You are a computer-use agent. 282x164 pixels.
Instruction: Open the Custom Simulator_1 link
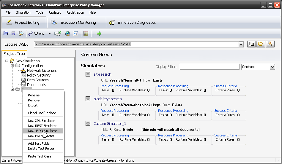[110, 123]
